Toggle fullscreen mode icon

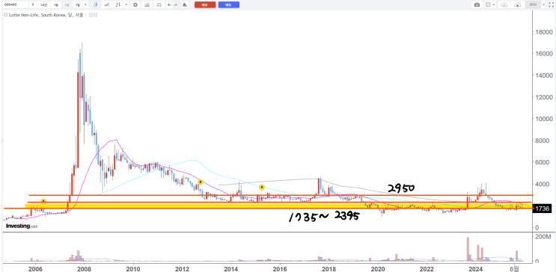pyautogui.click(x=551, y=4)
